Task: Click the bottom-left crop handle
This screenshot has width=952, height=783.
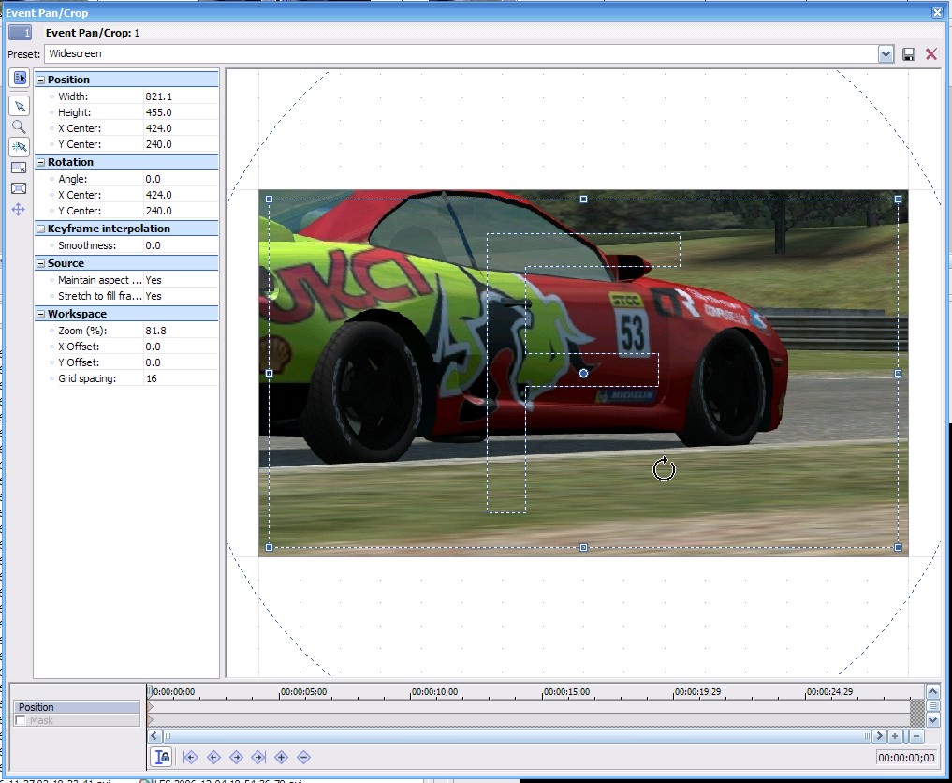Action: (x=270, y=548)
